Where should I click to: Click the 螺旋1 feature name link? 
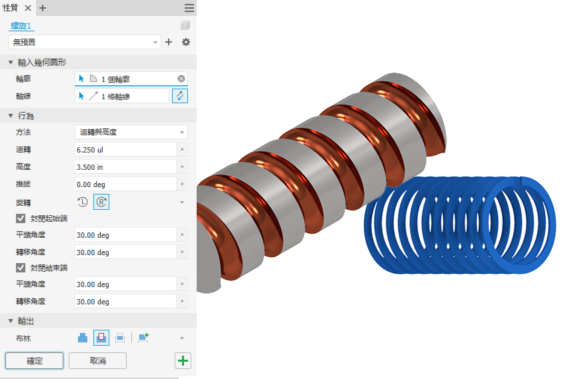click(21, 26)
